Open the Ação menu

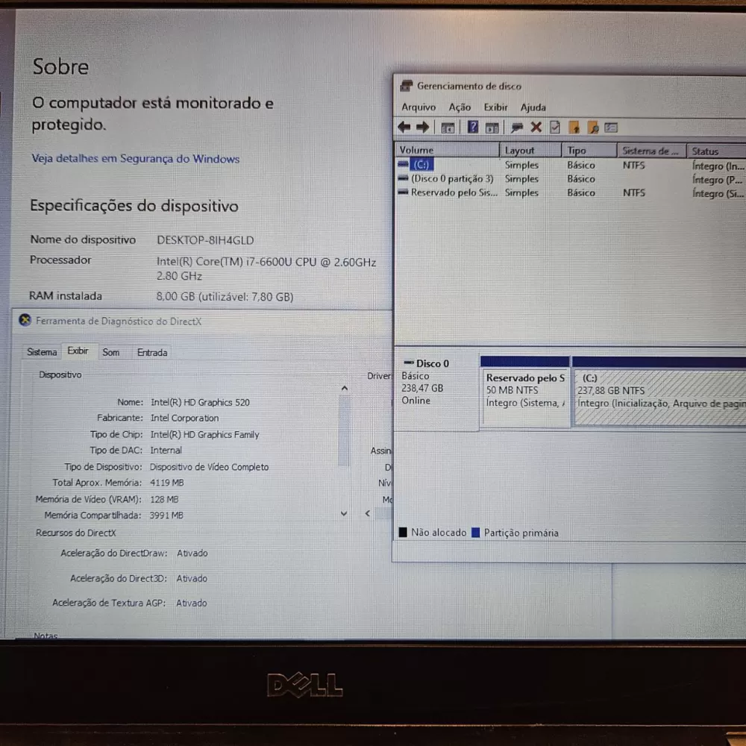(x=460, y=107)
